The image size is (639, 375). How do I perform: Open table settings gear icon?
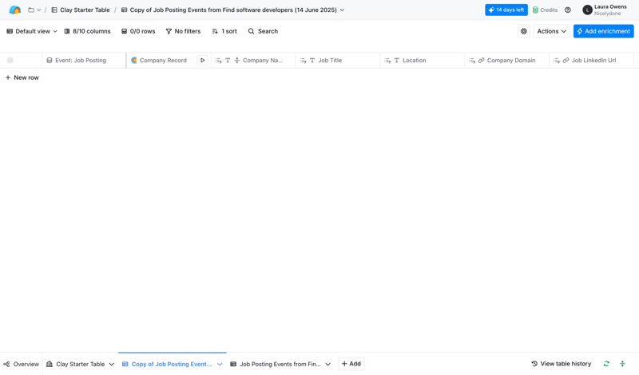pos(524,31)
